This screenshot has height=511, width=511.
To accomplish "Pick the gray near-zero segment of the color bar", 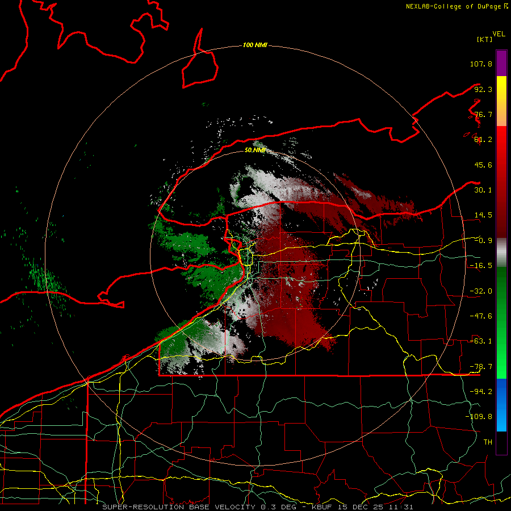I will (501, 253).
